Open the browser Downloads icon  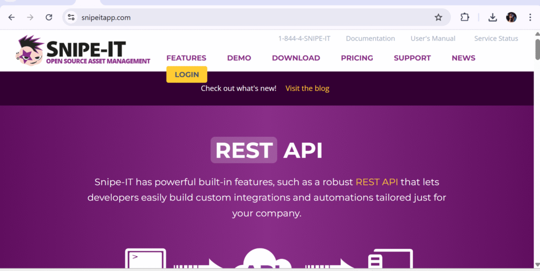(x=493, y=17)
